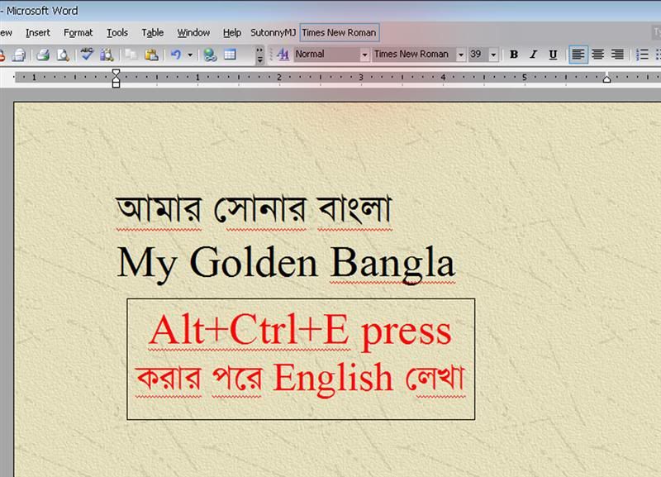This screenshot has height=477, width=661.
Task: Insert a hyperlink using globe icon
Action: coord(210,55)
